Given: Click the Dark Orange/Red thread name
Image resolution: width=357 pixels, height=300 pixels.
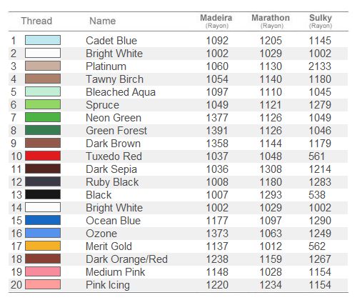Looking at the screenshot, I should (x=126, y=259).
